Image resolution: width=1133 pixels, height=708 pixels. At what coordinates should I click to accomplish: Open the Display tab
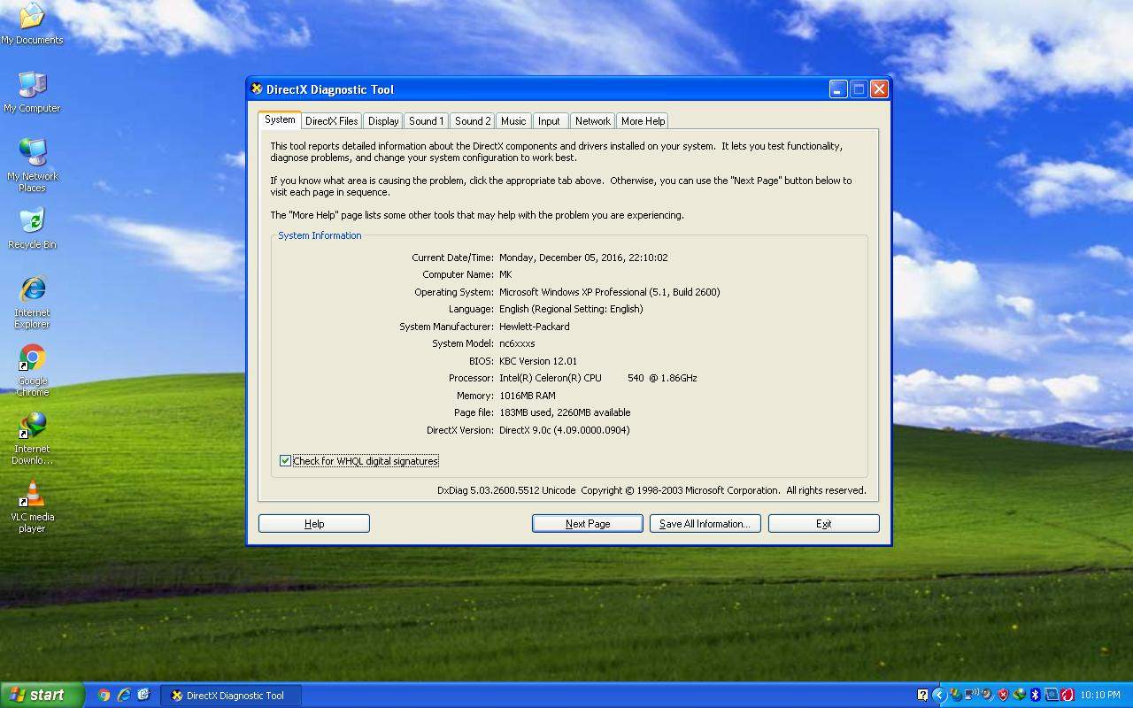click(383, 121)
